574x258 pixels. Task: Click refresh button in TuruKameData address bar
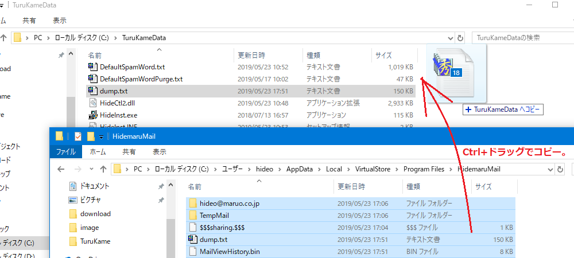tap(460, 38)
